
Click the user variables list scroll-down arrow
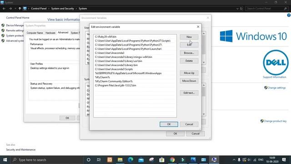tap(204, 62)
